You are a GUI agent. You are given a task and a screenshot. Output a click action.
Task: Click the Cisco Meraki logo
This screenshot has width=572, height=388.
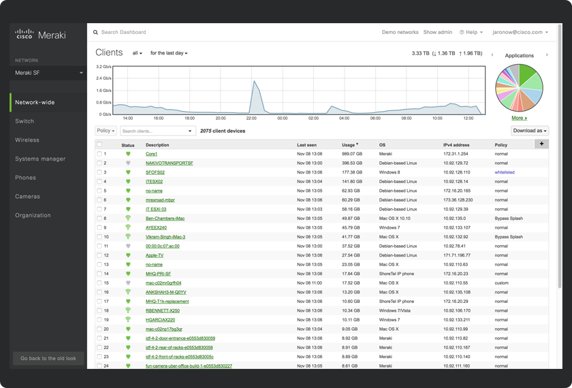(x=40, y=35)
